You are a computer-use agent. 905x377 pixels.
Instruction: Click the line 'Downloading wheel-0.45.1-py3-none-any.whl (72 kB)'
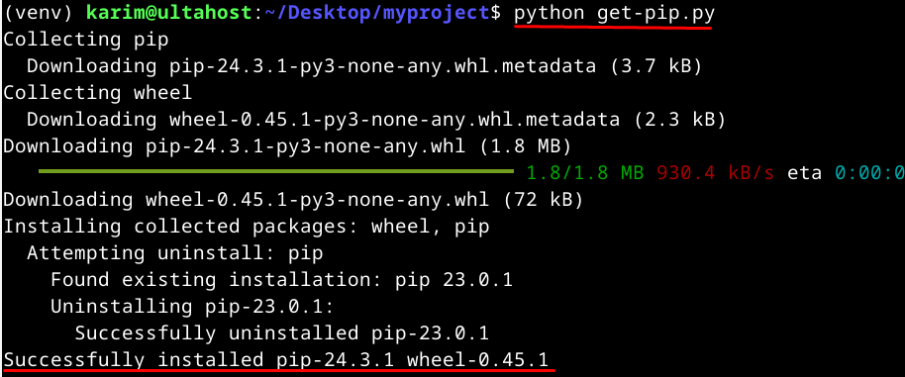(293, 200)
